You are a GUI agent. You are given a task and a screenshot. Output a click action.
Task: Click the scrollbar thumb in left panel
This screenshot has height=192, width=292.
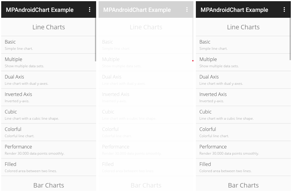(95, 39)
